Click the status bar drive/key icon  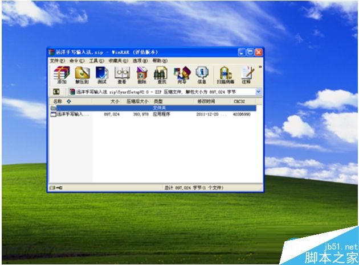coord(56,188)
